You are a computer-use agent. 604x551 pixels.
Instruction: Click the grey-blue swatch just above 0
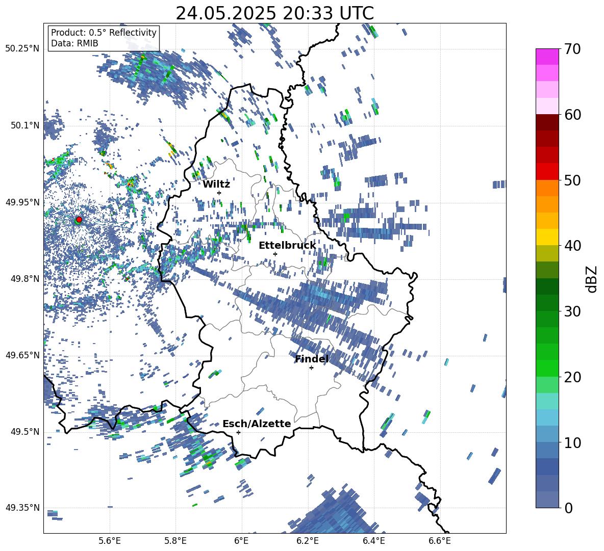coord(547,500)
